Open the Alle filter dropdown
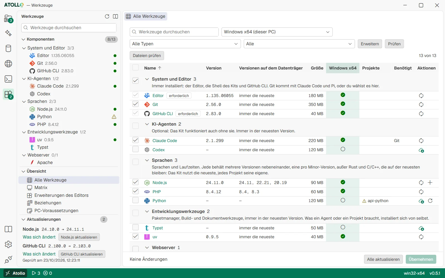 (299, 44)
